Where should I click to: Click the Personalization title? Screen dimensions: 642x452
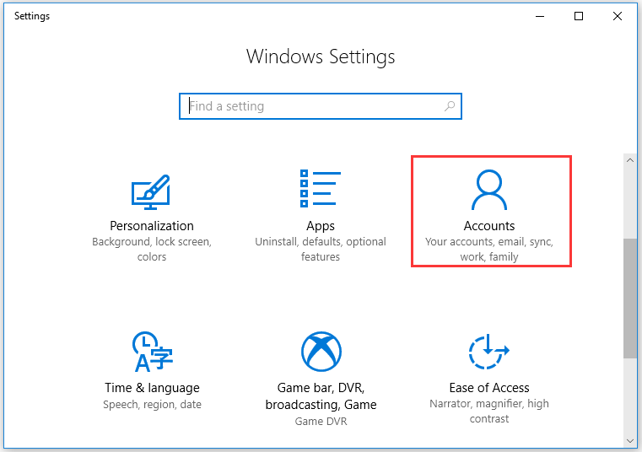click(152, 226)
